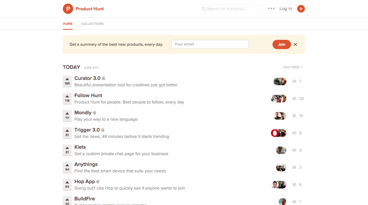The width and height of the screenshot is (368, 205).
Task: Upvote Trigger 3.0
Action: pos(67,133)
